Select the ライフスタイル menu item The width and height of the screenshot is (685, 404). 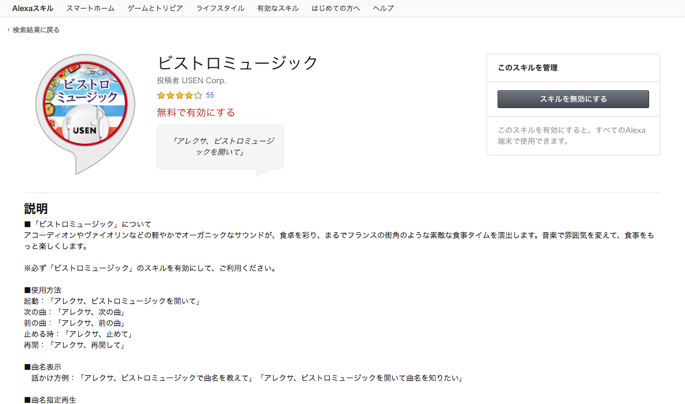click(x=220, y=8)
